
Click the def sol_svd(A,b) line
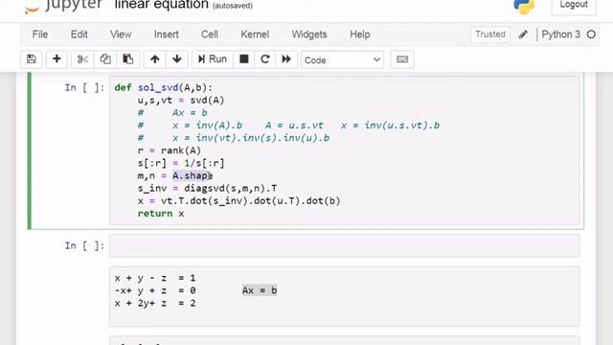163,87
